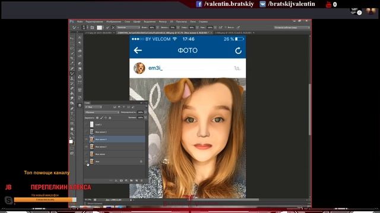Open the Brush panel toggle icon
380x213 pixels.
[x=92, y=27]
